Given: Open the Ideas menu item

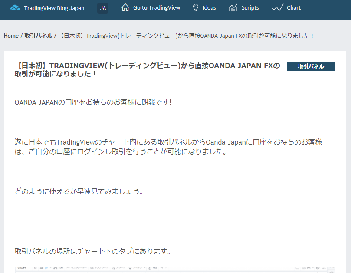Looking at the screenshot, I should [x=209, y=8].
